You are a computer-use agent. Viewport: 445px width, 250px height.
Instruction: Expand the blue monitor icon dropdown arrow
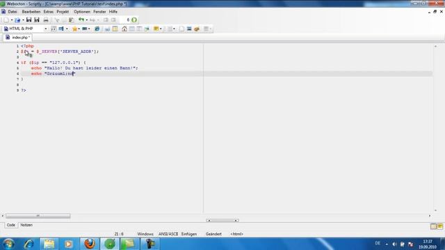[67, 28]
